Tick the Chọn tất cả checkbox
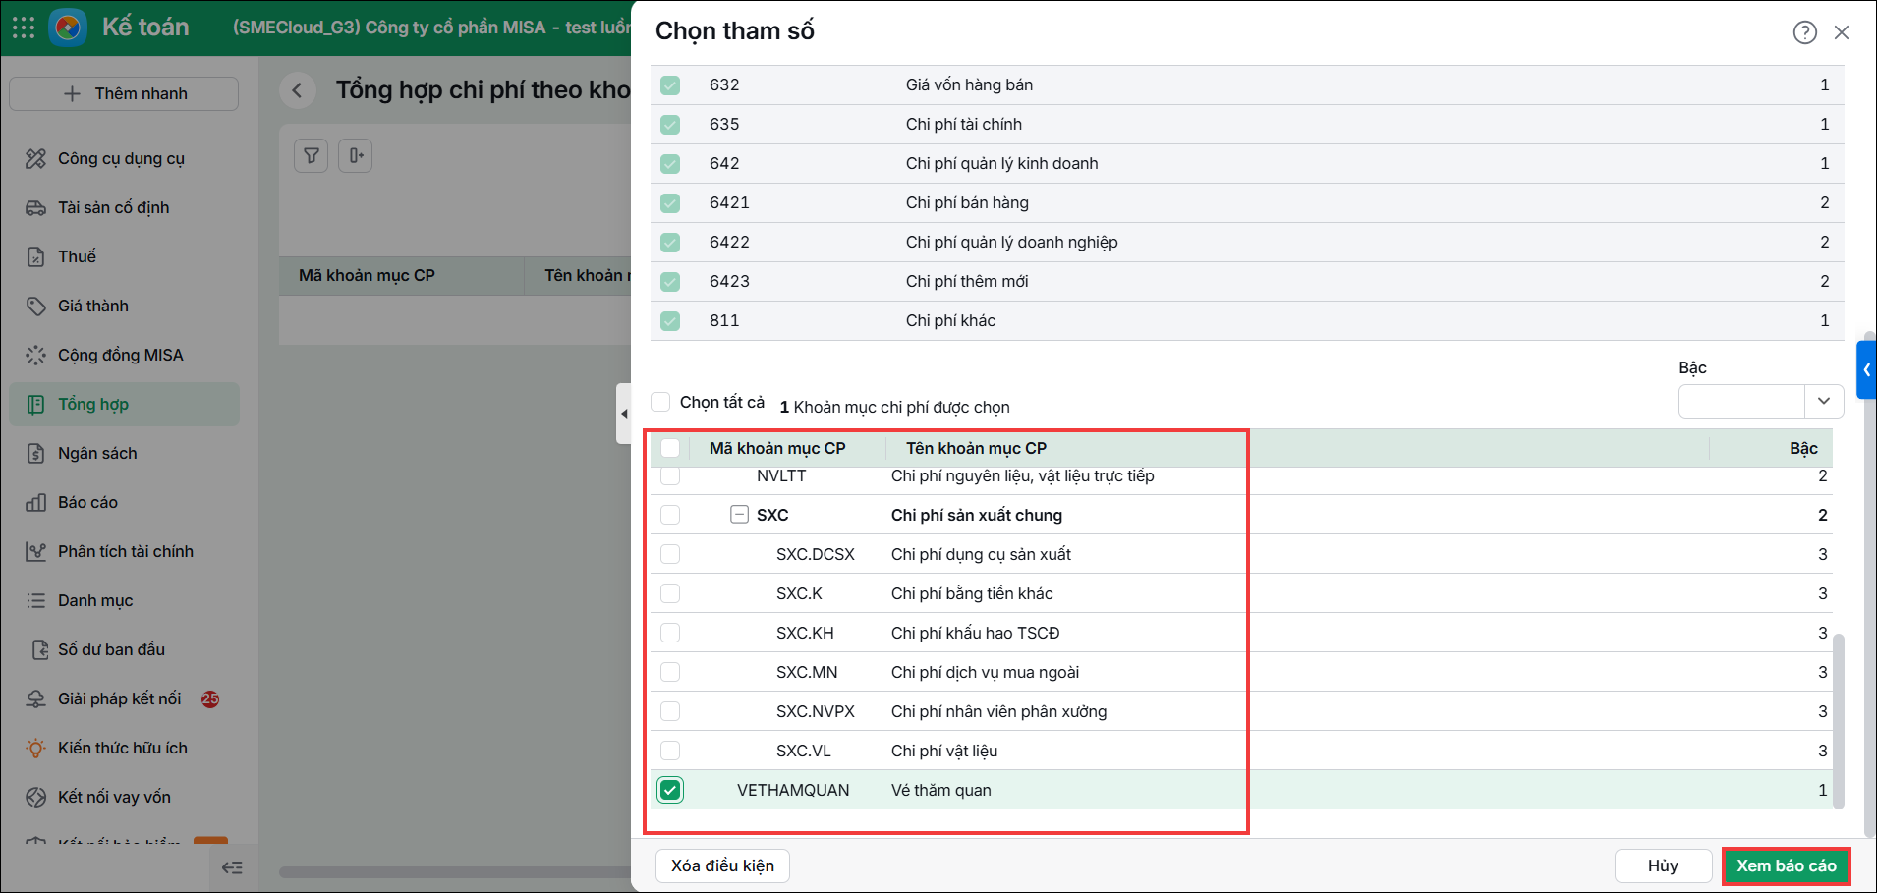The image size is (1877, 893). (660, 402)
